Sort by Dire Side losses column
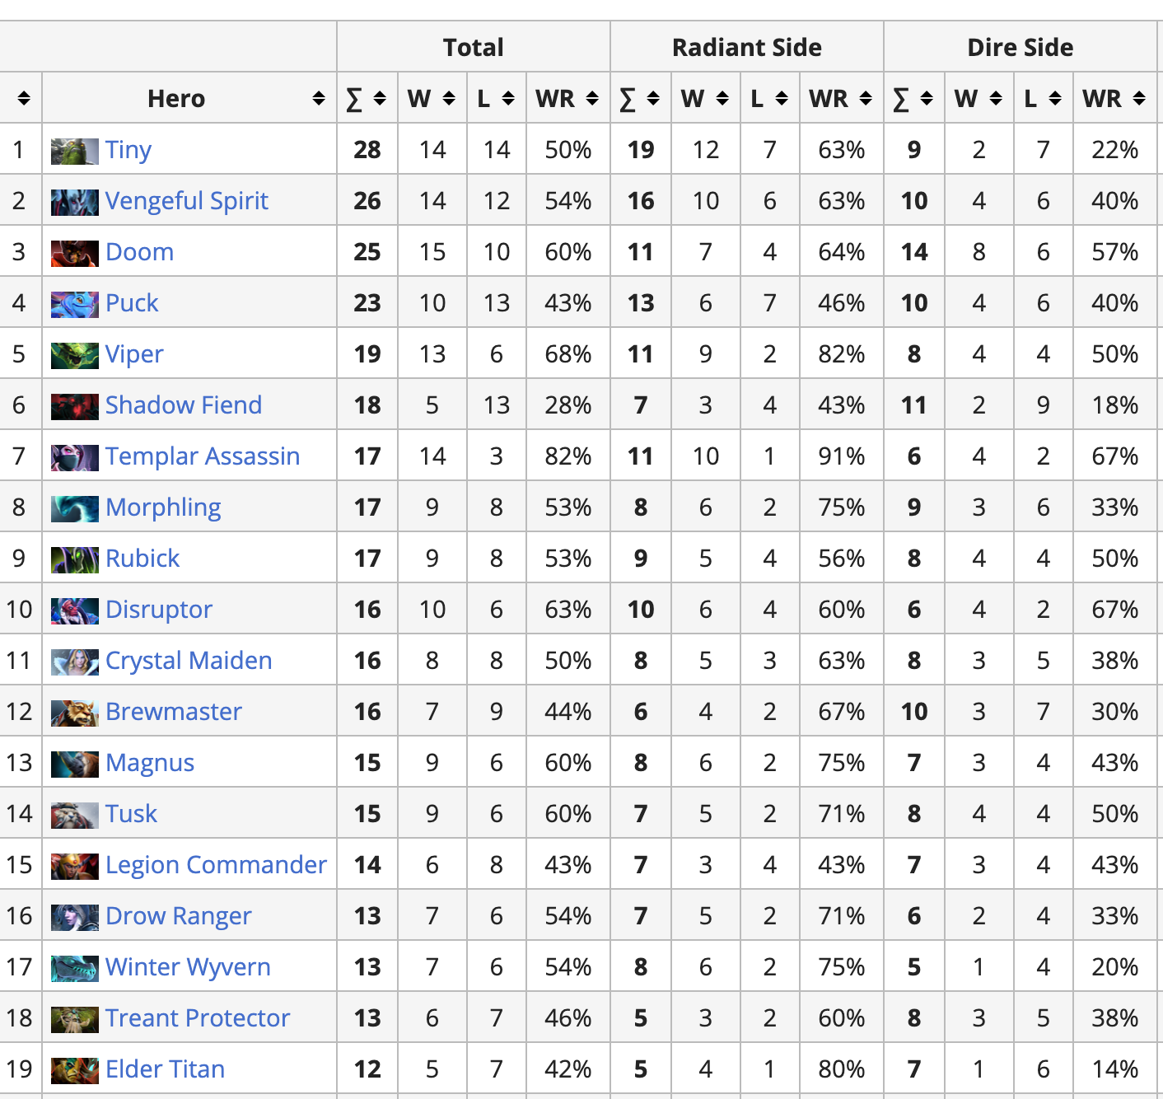This screenshot has height=1099, width=1163. [1055, 99]
